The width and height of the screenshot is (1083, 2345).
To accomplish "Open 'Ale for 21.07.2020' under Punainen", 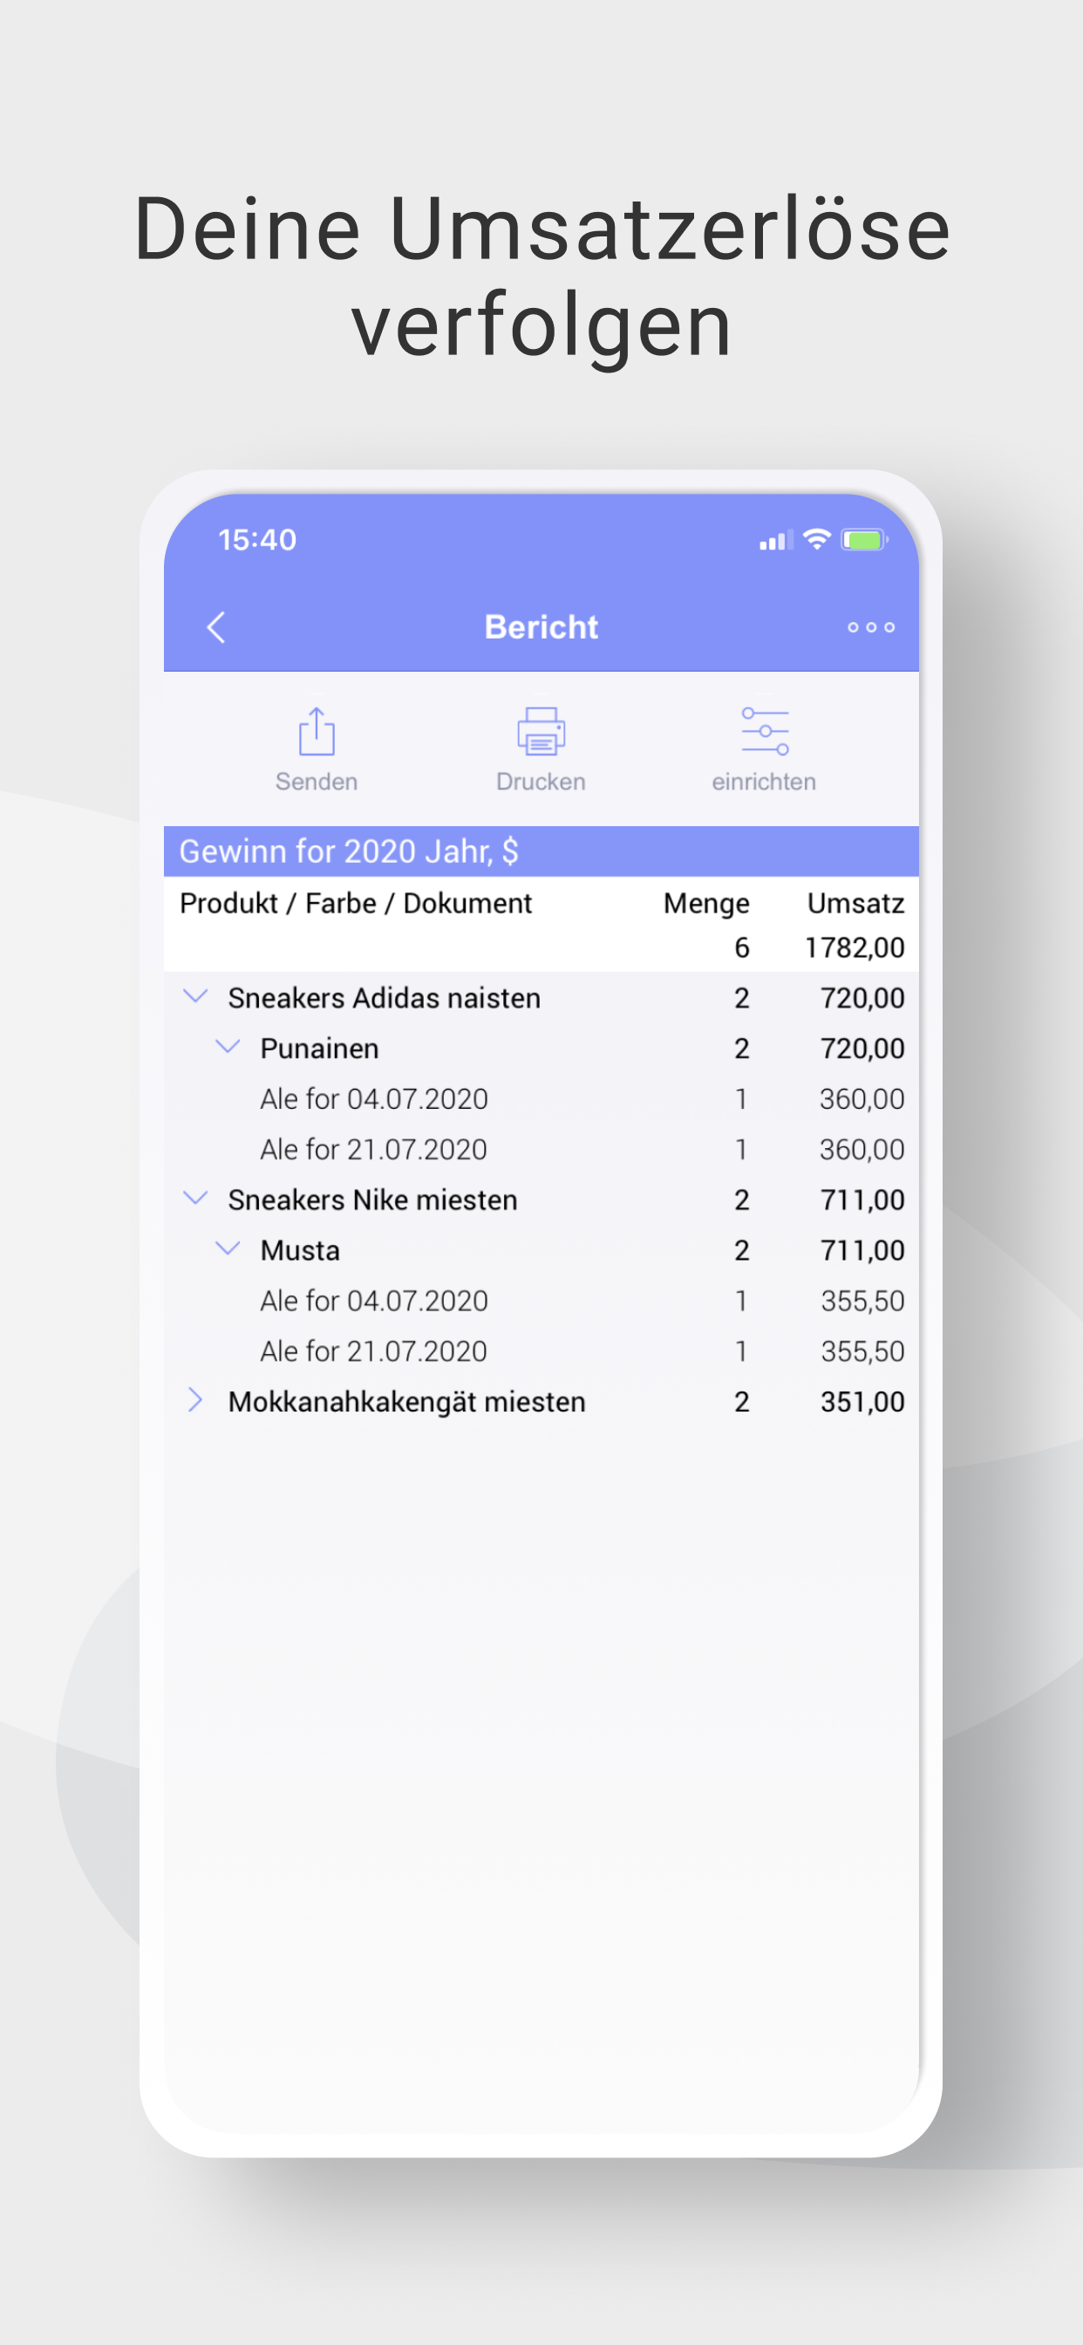I will coord(541,1150).
